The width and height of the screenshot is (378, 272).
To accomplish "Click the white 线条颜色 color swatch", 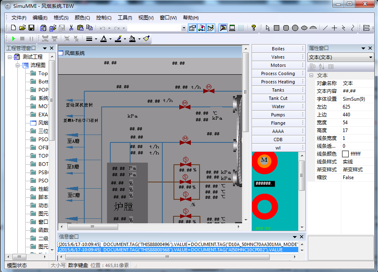I will coord(345,154).
